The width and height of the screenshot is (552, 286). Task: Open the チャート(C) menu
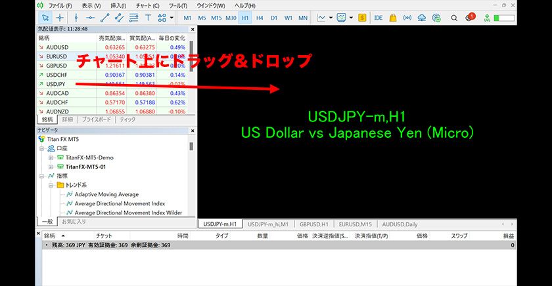click(x=147, y=6)
